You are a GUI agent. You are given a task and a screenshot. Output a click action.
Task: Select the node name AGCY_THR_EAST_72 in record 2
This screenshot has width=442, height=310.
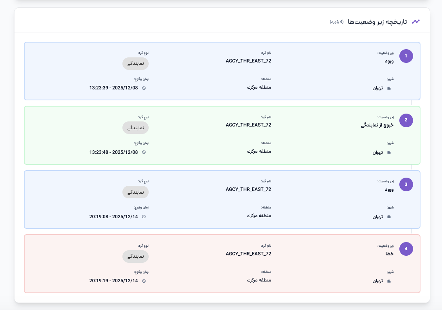[x=248, y=125]
